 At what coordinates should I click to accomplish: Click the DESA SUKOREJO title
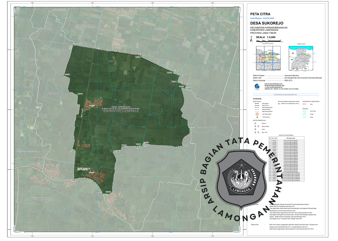point(267,23)
